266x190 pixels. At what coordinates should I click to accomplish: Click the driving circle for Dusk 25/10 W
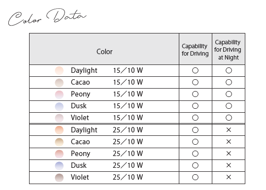pyautogui.click(x=195, y=165)
